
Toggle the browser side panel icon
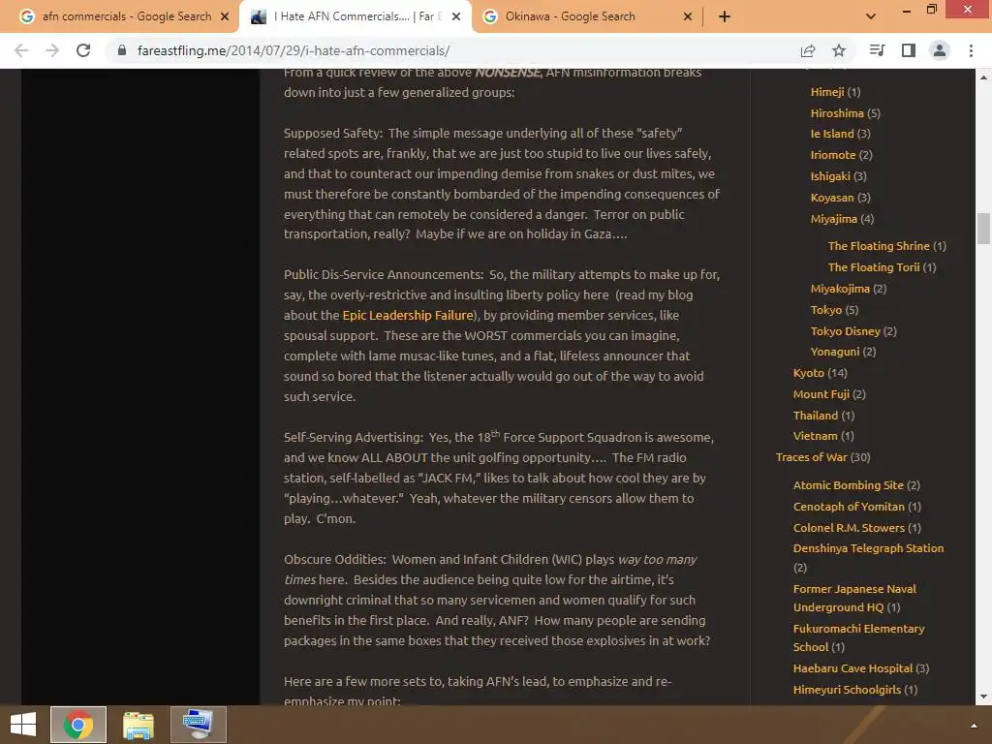909,50
